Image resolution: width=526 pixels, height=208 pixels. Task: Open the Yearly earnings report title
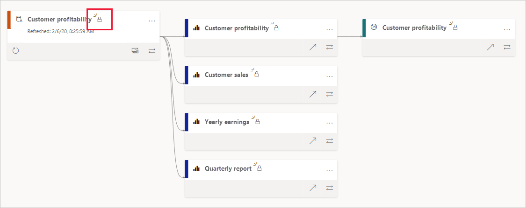click(227, 122)
